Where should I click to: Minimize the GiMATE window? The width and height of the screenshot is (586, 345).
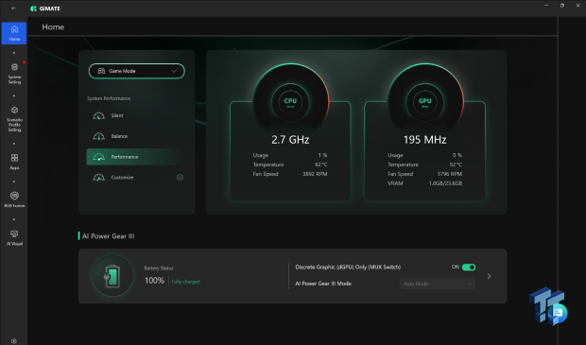pos(546,6)
